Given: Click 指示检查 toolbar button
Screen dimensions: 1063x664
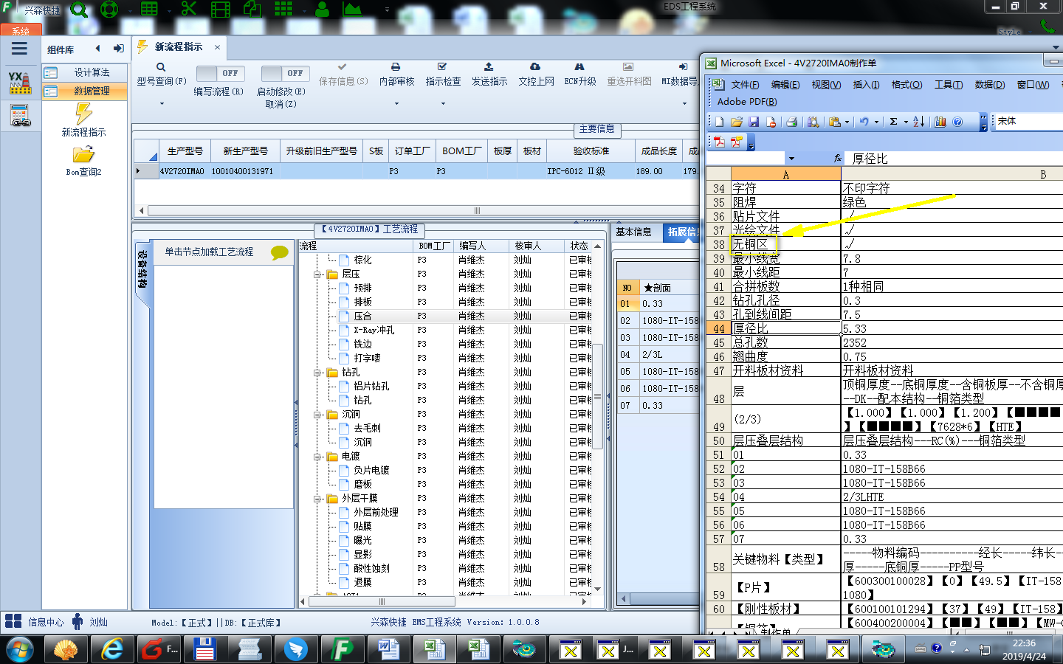Looking at the screenshot, I should pyautogui.click(x=443, y=75).
